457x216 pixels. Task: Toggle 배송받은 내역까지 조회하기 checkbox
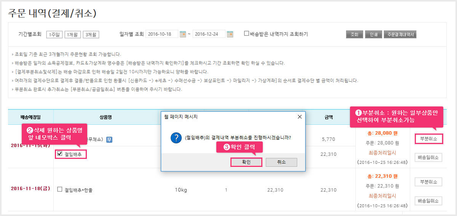click(x=246, y=33)
